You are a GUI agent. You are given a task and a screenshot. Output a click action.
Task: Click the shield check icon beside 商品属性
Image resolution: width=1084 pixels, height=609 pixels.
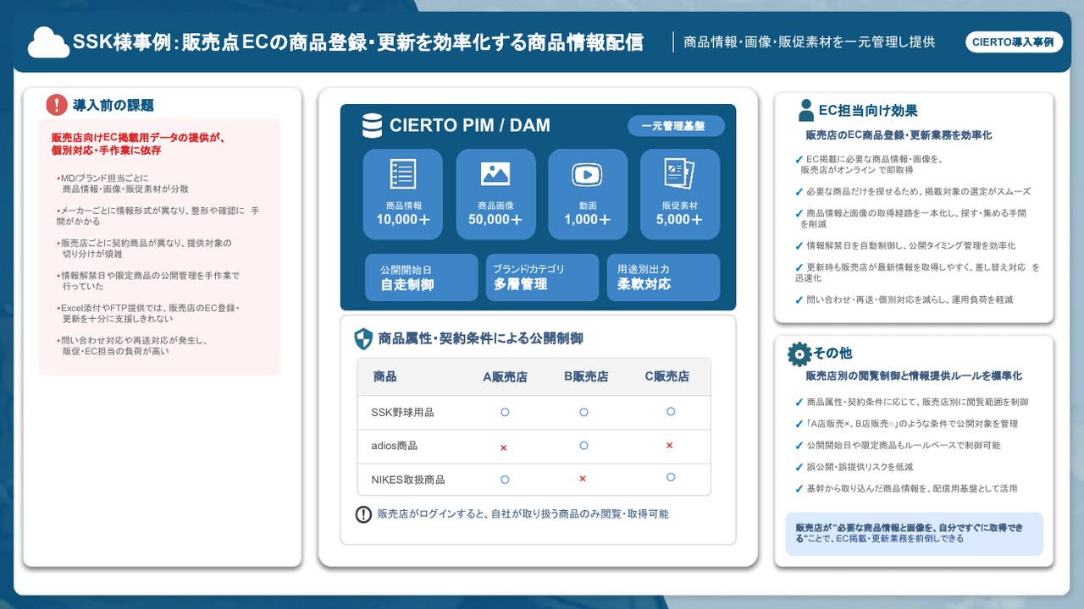[363, 339]
